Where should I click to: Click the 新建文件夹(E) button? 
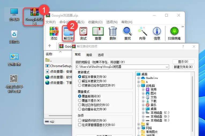coord(183,67)
